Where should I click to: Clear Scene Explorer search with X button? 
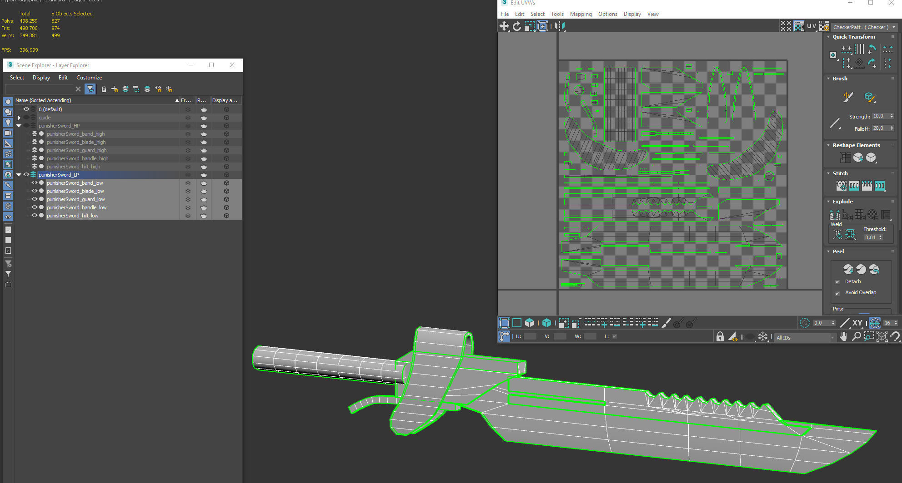click(78, 89)
